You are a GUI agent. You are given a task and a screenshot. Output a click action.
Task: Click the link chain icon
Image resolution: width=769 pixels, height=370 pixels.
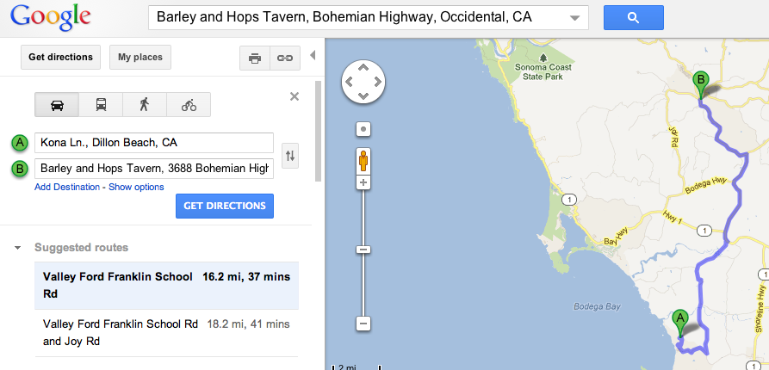pyautogui.click(x=282, y=59)
